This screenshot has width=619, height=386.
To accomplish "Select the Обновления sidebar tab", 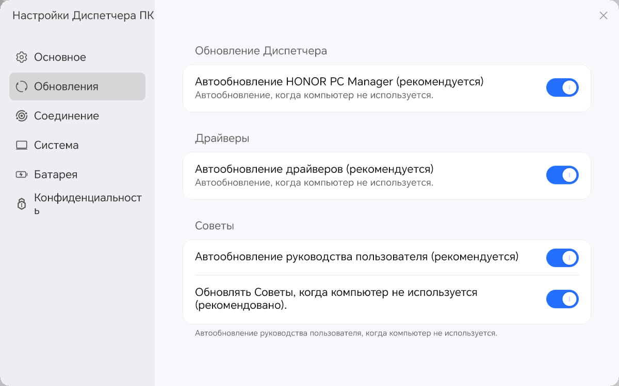I will [x=66, y=86].
